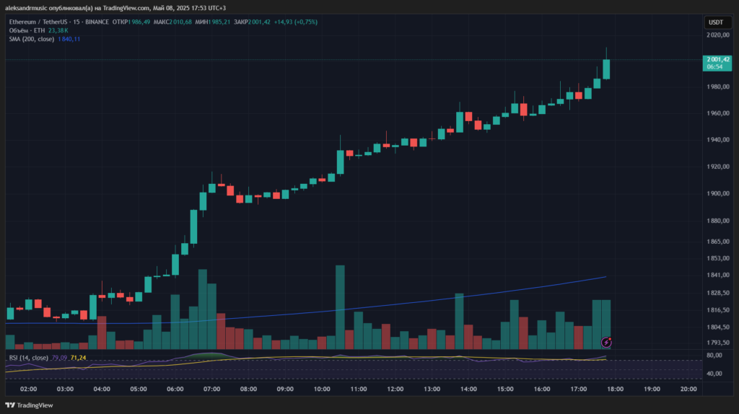Screen dimensions: 739x414
Task: Click the RSI (14, close) indicator label
Action: [29, 358]
